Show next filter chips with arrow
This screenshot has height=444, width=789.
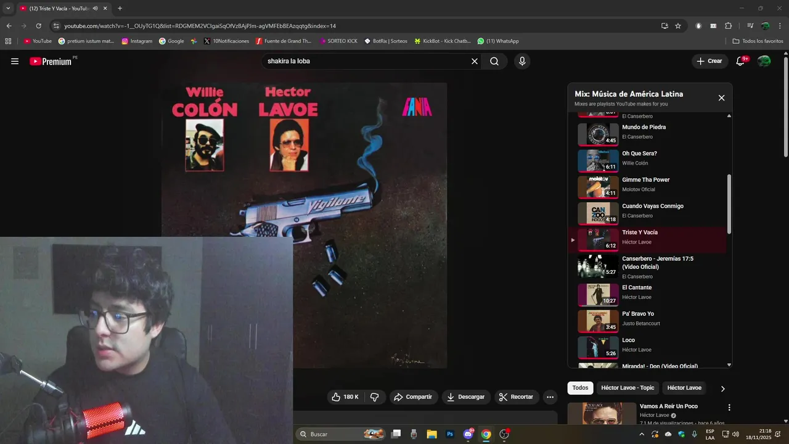[x=722, y=388]
